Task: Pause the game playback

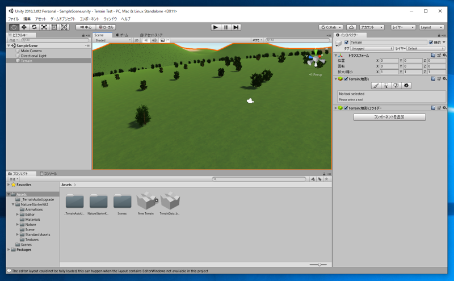Action: 226,27
